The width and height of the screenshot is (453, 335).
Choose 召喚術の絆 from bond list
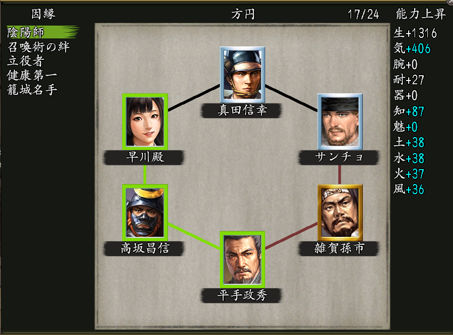[39, 47]
